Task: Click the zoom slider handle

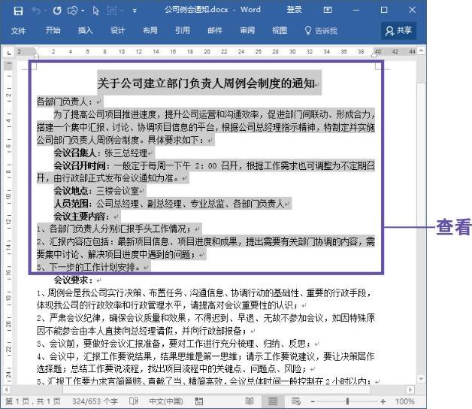Action: coord(347,401)
